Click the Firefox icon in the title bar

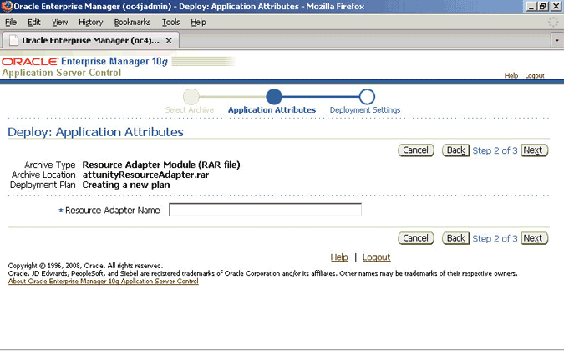[x=7, y=6]
